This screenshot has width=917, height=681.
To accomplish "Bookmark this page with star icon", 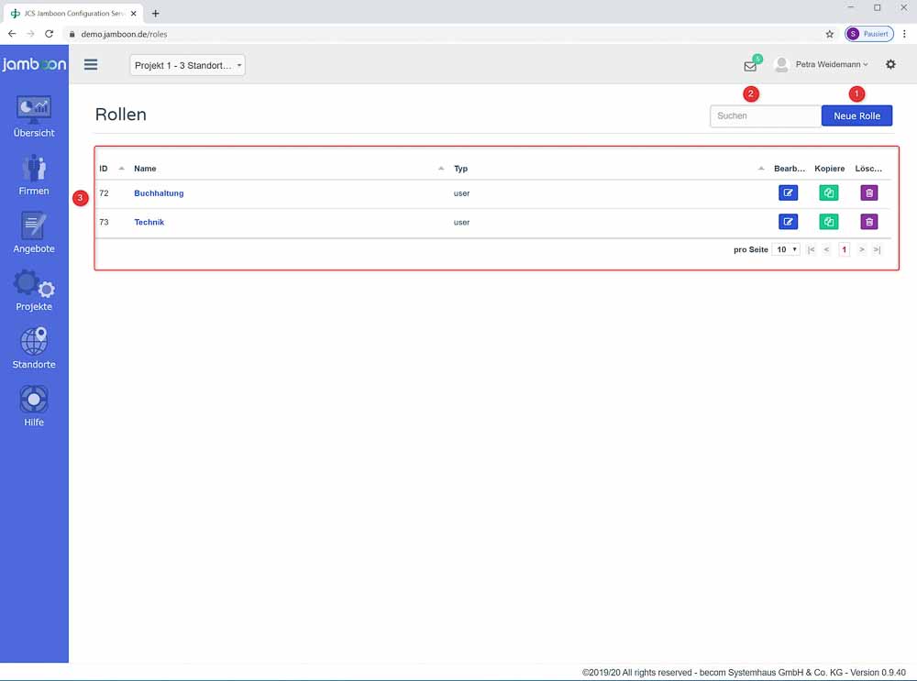I will point(829,34).
